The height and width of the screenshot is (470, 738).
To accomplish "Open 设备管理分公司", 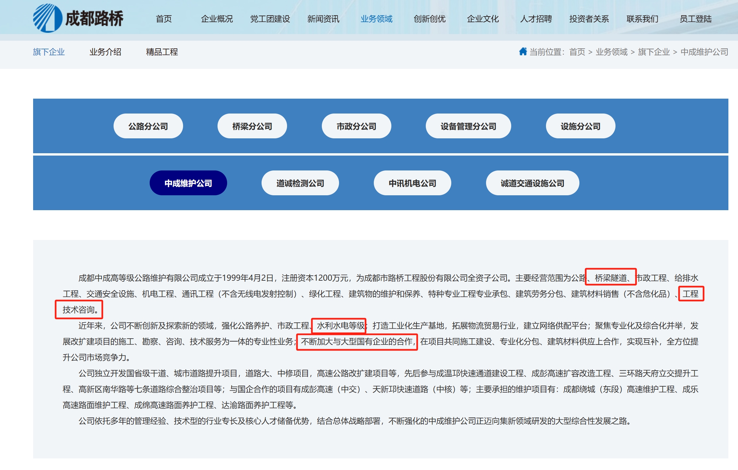I will (x=468, y=126).
